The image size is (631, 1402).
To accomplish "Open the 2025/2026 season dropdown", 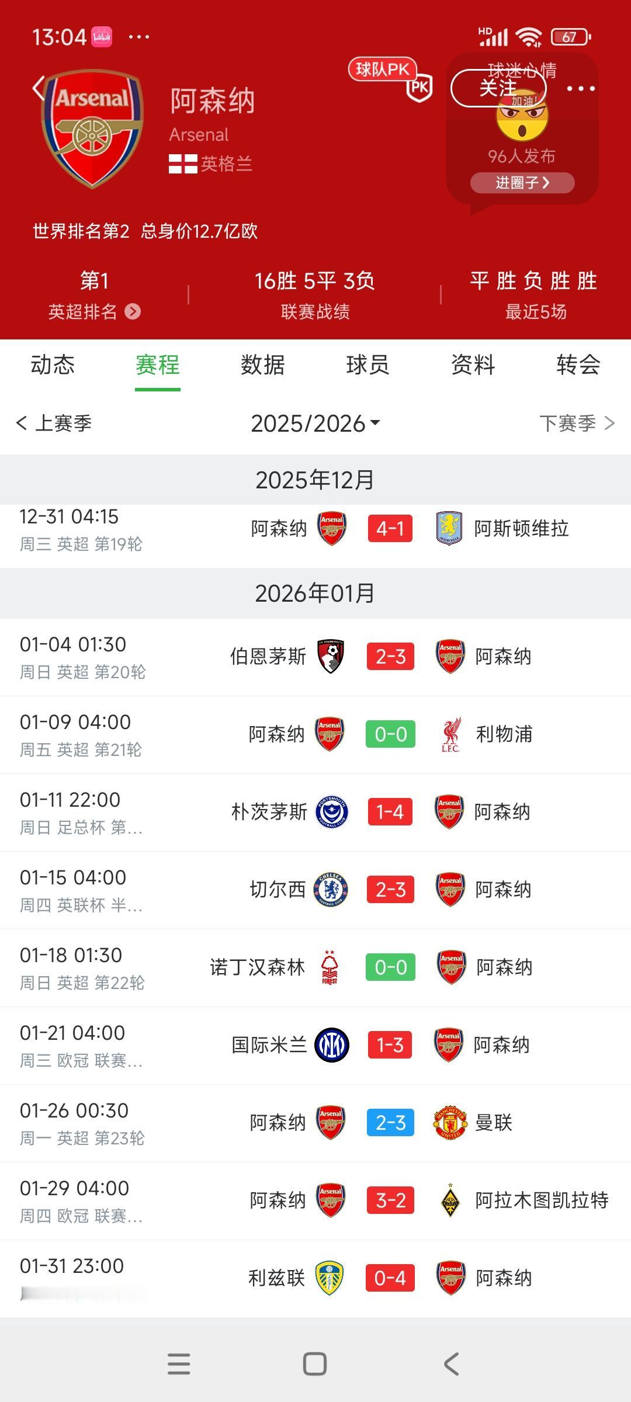I will pos(315,424).
